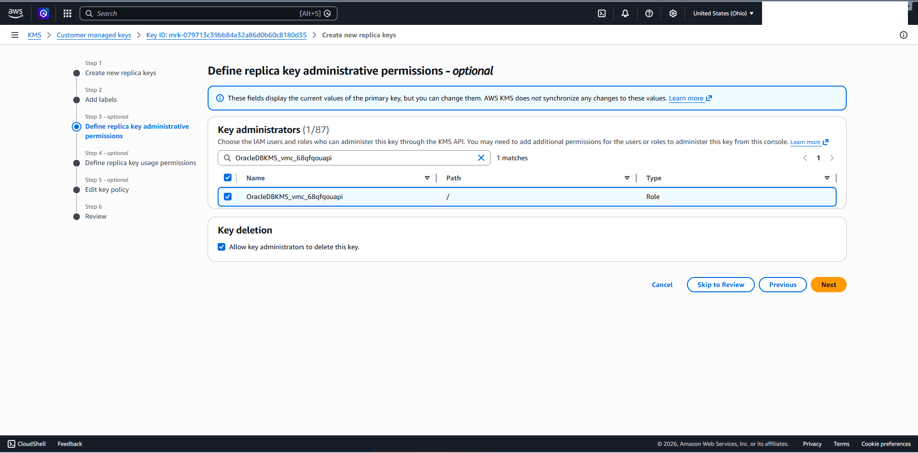Viewport: 918px width, 453px height.
Task: Go to Define replica key usage permissions step
Action: coord(141,163)
